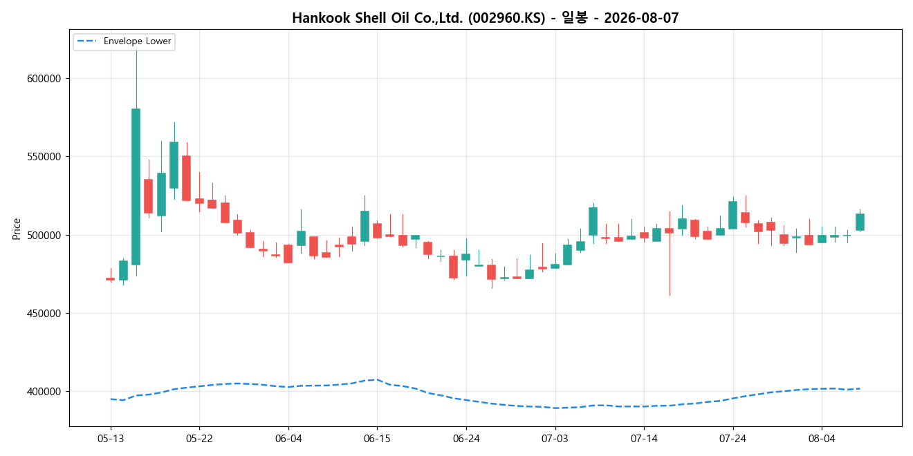
Task: Click the 07-24 date tick label
Action: (x=732, y=439)
